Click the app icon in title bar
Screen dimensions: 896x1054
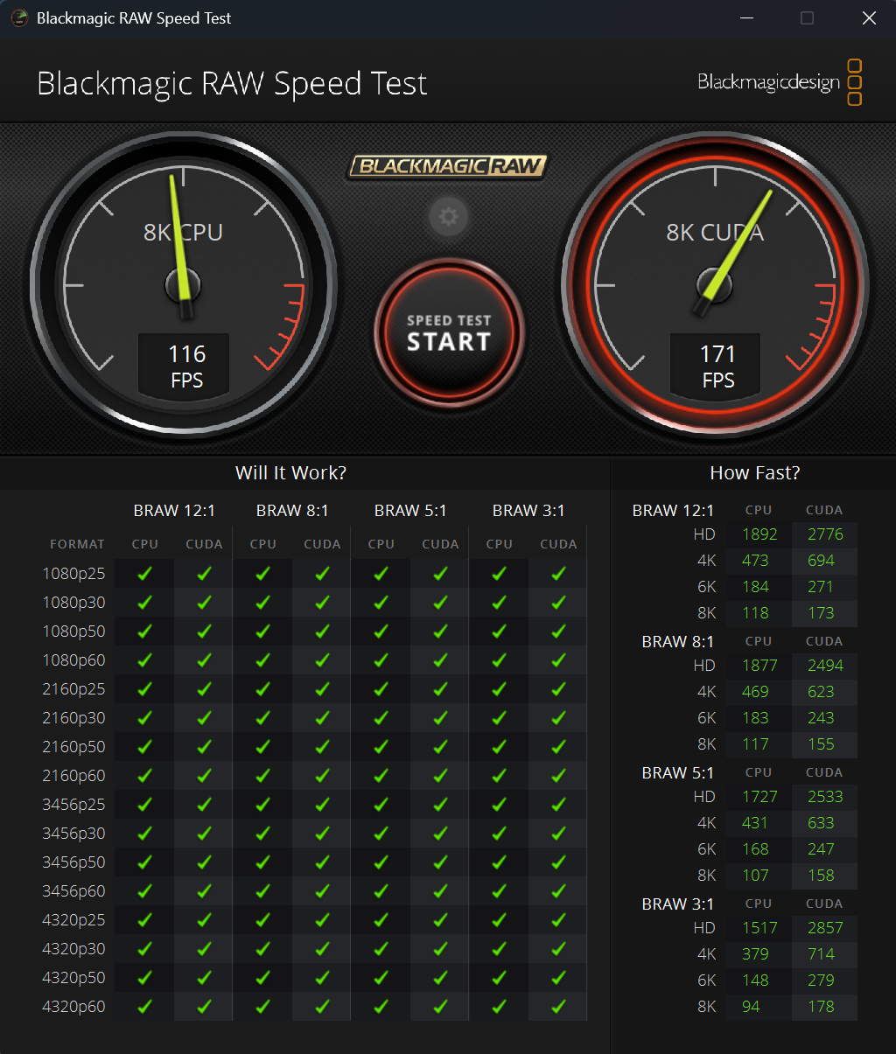19,18
